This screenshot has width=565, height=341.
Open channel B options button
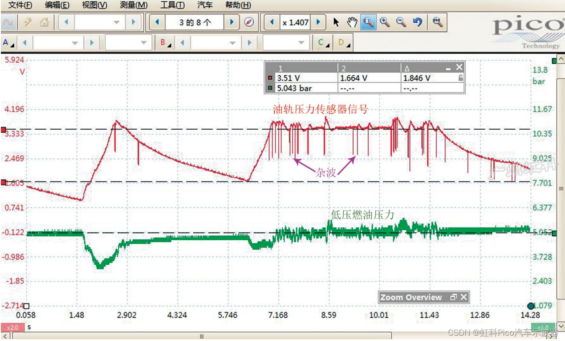166,43
